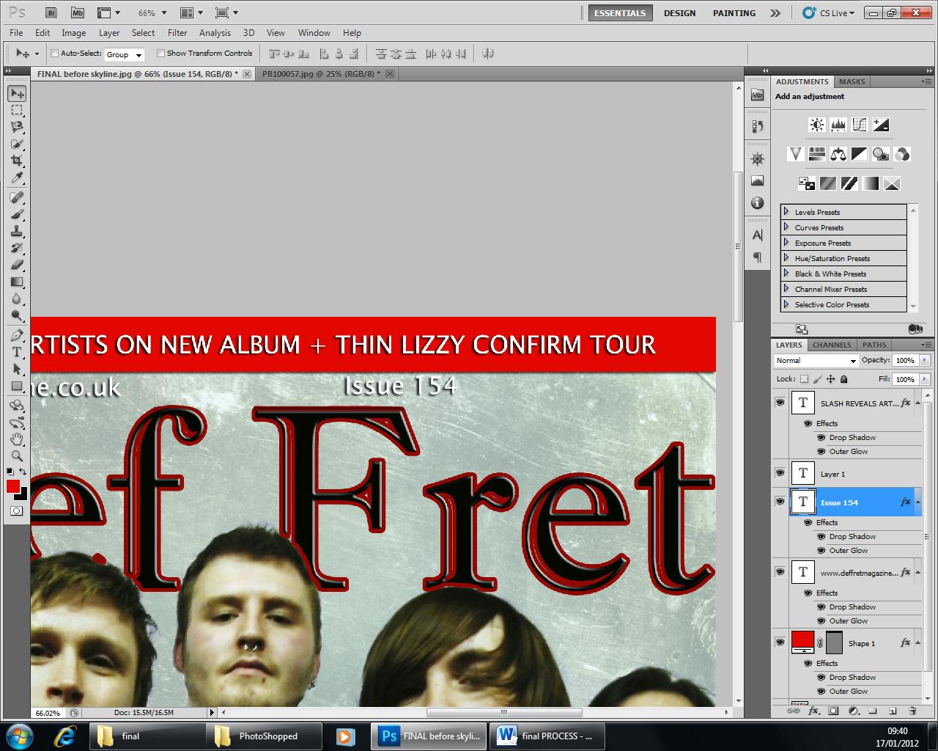Viewport: 938px width, 751px height.
Task: Open the layer Opacity slider arrow
Action: (925, 360)
